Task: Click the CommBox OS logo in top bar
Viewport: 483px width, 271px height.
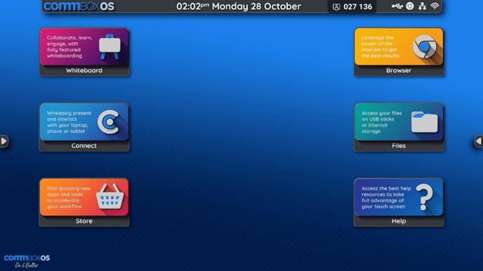Action: click(79, 6)
